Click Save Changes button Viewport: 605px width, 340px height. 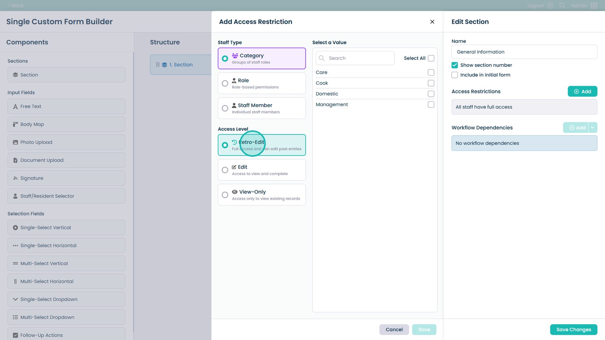[x=573, y=329]
